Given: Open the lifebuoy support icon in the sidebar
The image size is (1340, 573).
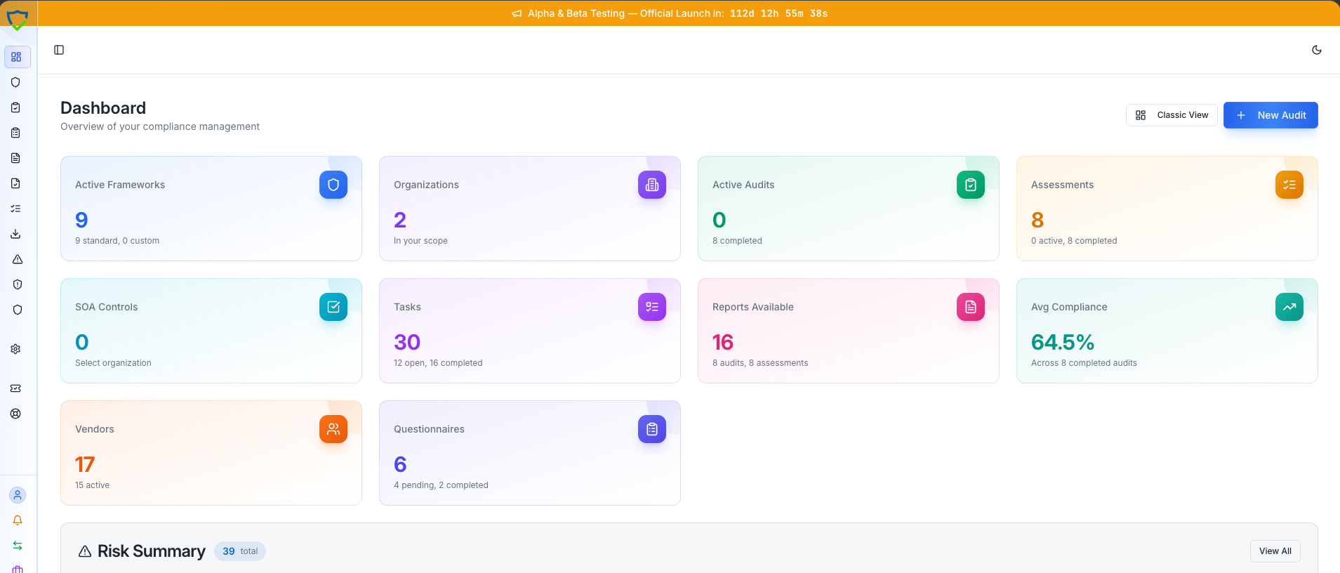Looking at the screenshot, I should (15, 414).
